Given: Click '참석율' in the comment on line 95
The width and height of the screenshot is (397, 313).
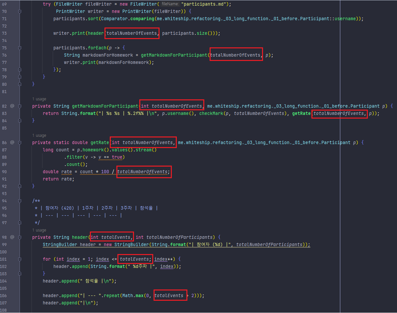Looking at the screenshot, I should pos(146,208).
